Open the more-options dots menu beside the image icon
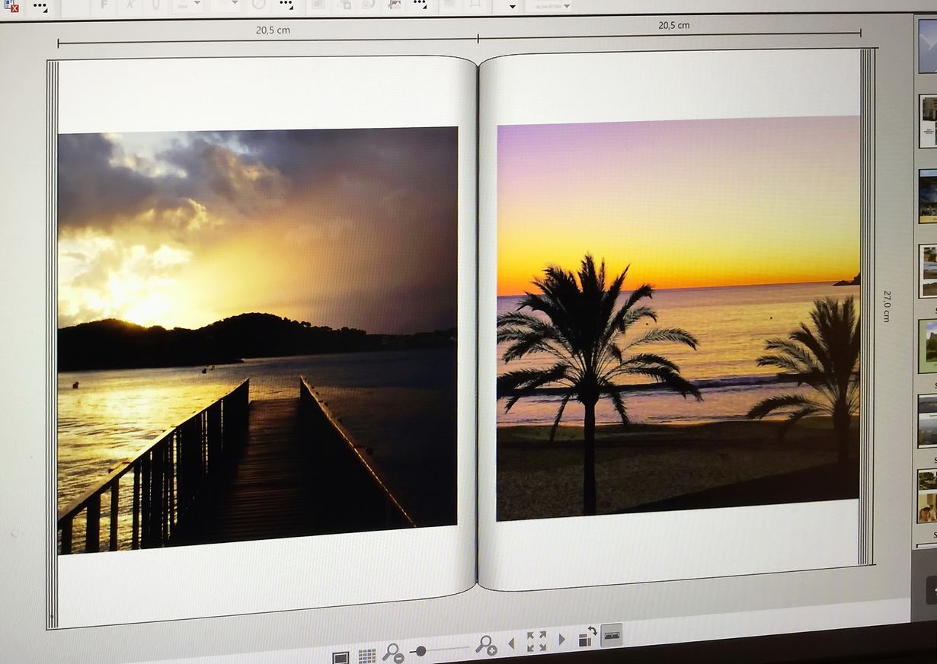 pyautogui.click(x=420, y=4)
